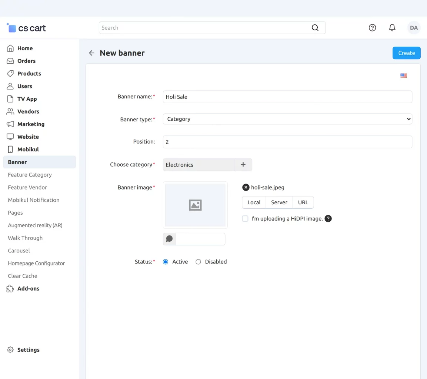The image size is (427, 379).
Task: Open the DA user account menu
Action: click(414, 28)
